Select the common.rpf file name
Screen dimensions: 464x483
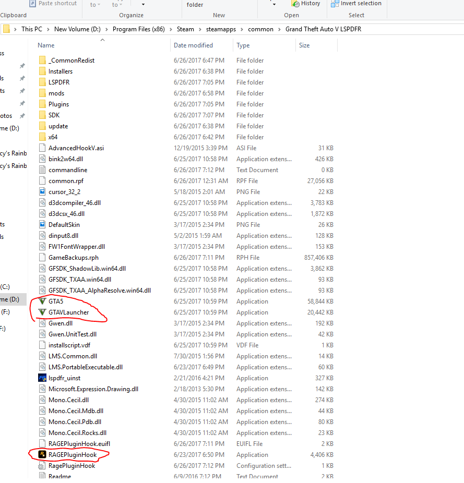click(x=66, y=181)
